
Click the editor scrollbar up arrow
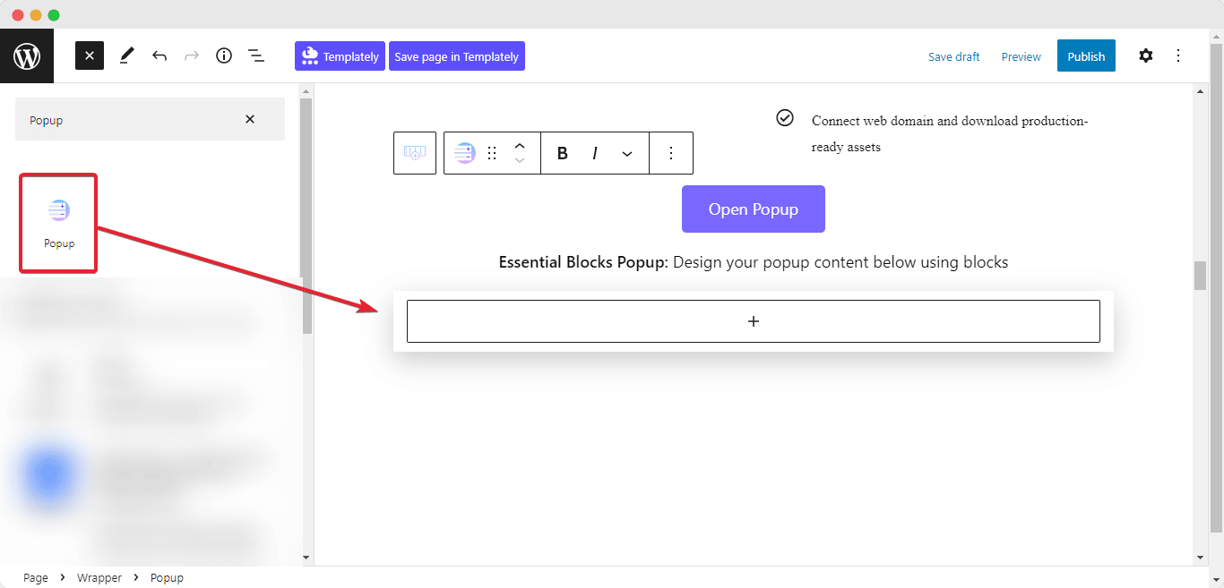click(1201, 90)
